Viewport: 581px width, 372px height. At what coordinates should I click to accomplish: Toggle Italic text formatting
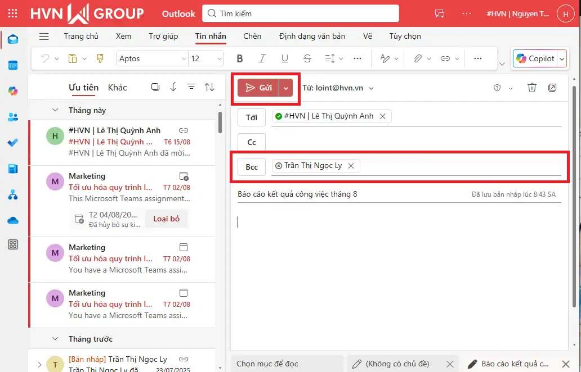[262, 58]
